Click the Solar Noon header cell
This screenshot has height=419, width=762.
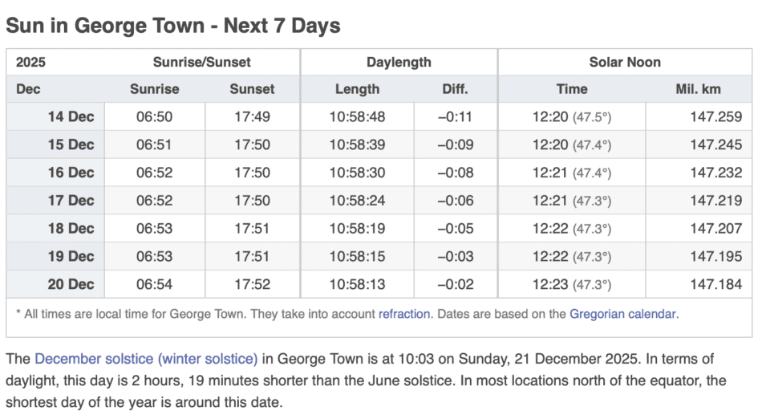click(x=625, y=62)
